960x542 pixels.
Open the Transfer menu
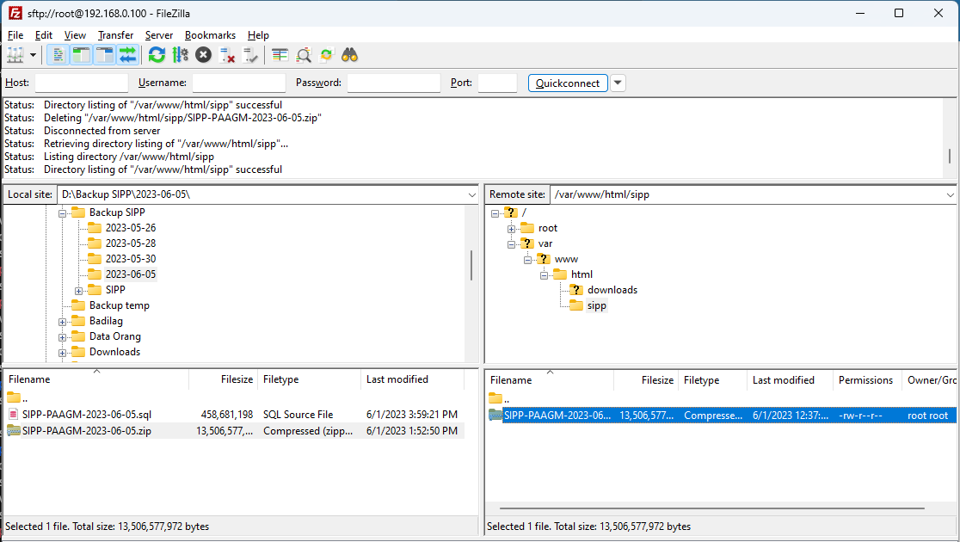click(115, 35)
